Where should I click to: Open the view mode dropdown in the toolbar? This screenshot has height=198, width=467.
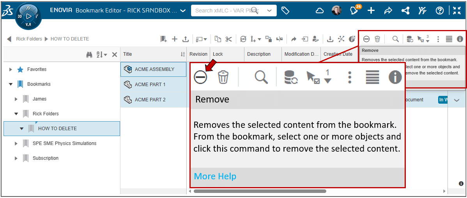tap(201, 39)
